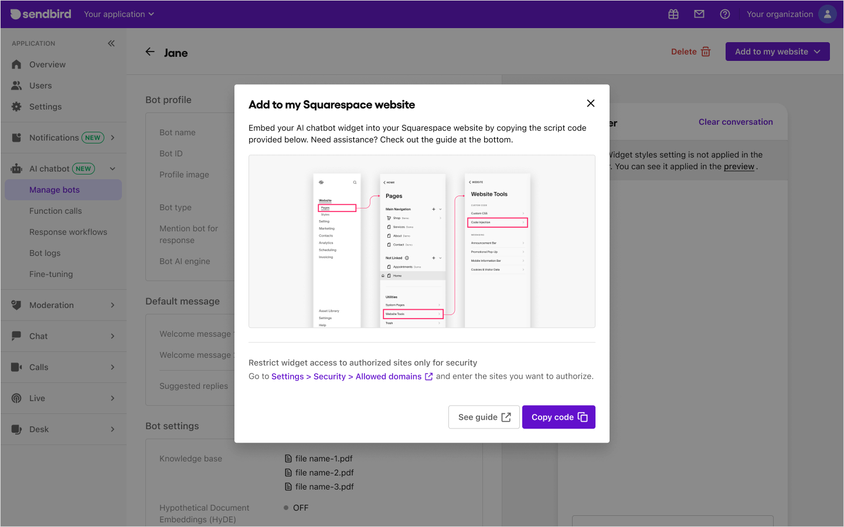This screenshot has width=844, height=527.
Task: Click the AI chatbot robot icon
Action: click(16, 169)
